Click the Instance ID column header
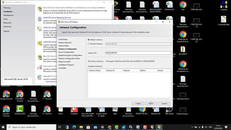 (110, 70)
